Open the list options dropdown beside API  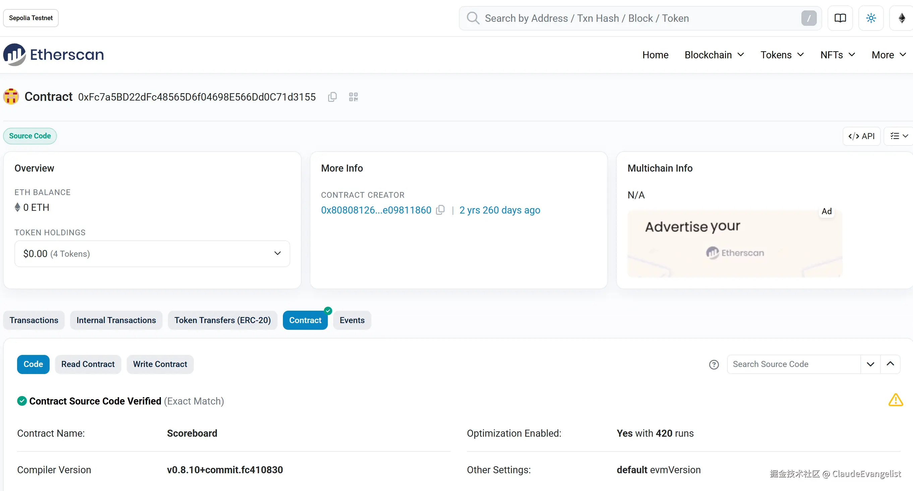pos(899,136)
